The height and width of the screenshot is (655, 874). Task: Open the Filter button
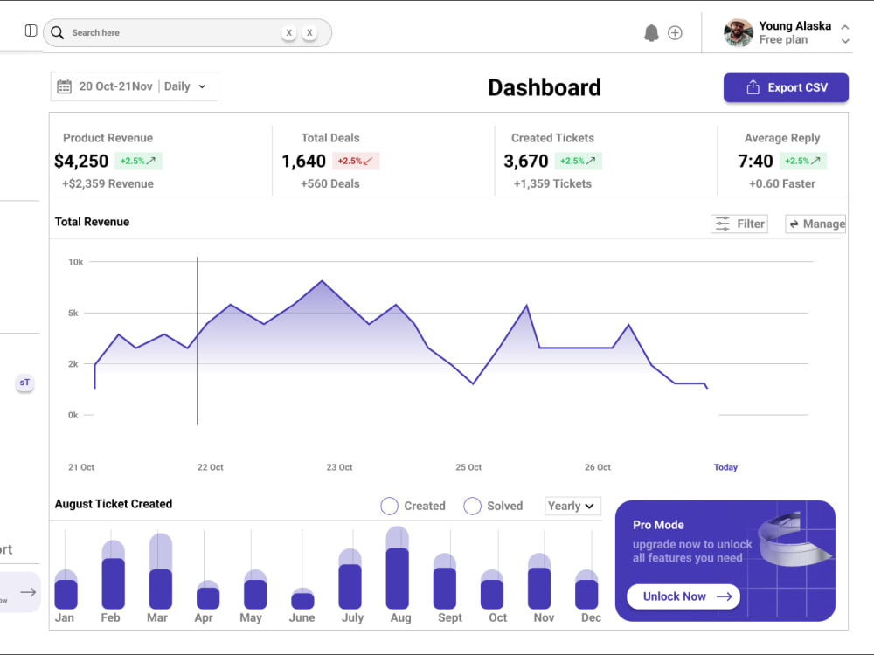click(x=739, y=224)
